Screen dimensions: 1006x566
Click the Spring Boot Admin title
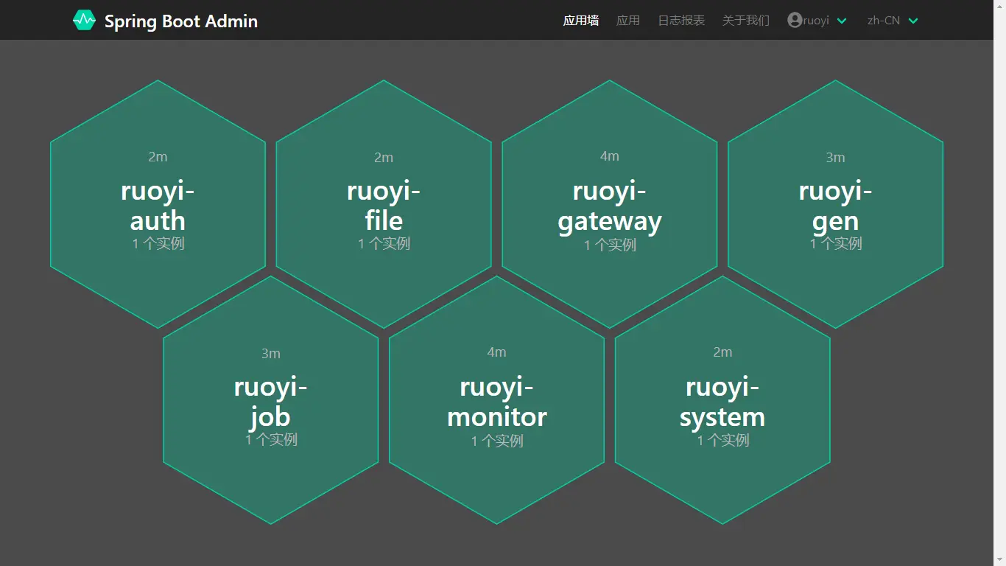pyautogui.click(x=181, y=21)
